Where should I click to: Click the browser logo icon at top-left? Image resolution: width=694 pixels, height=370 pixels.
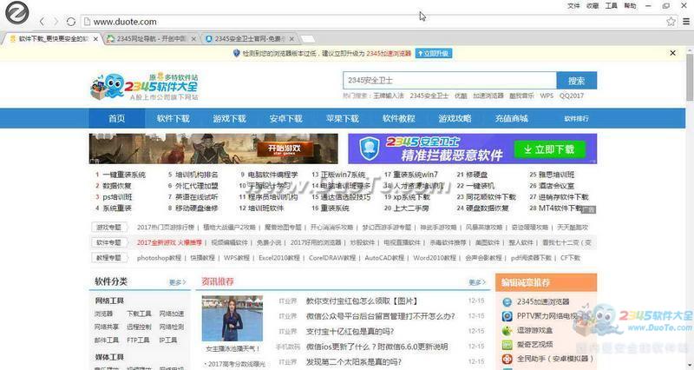[x=16, y=12]
